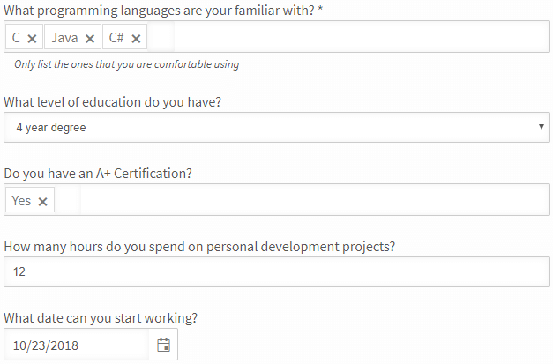
Task: Select the Yes tag label
Action: click(21, 201)
